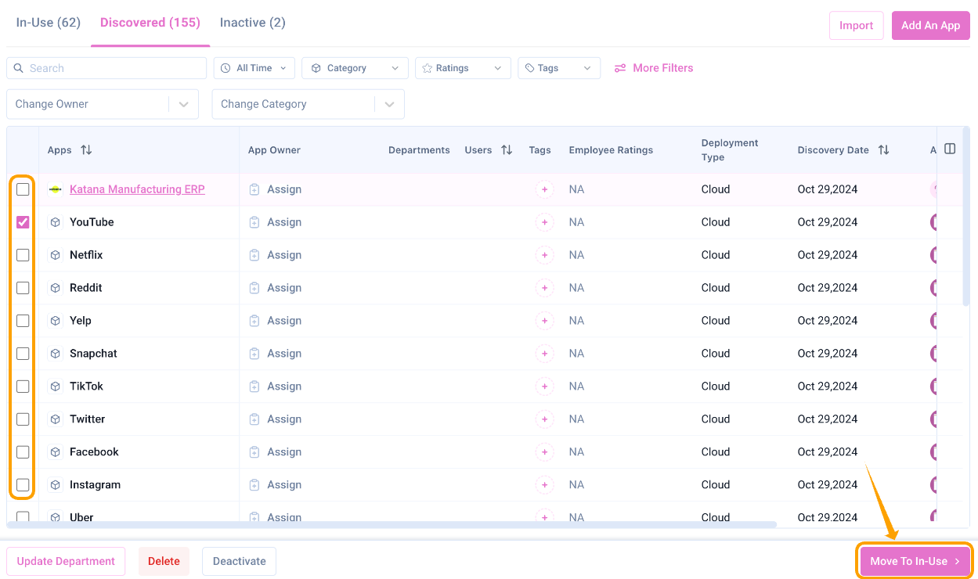Open the All Time date filter
The image size is (978, 579).
[x=254, y=68]
